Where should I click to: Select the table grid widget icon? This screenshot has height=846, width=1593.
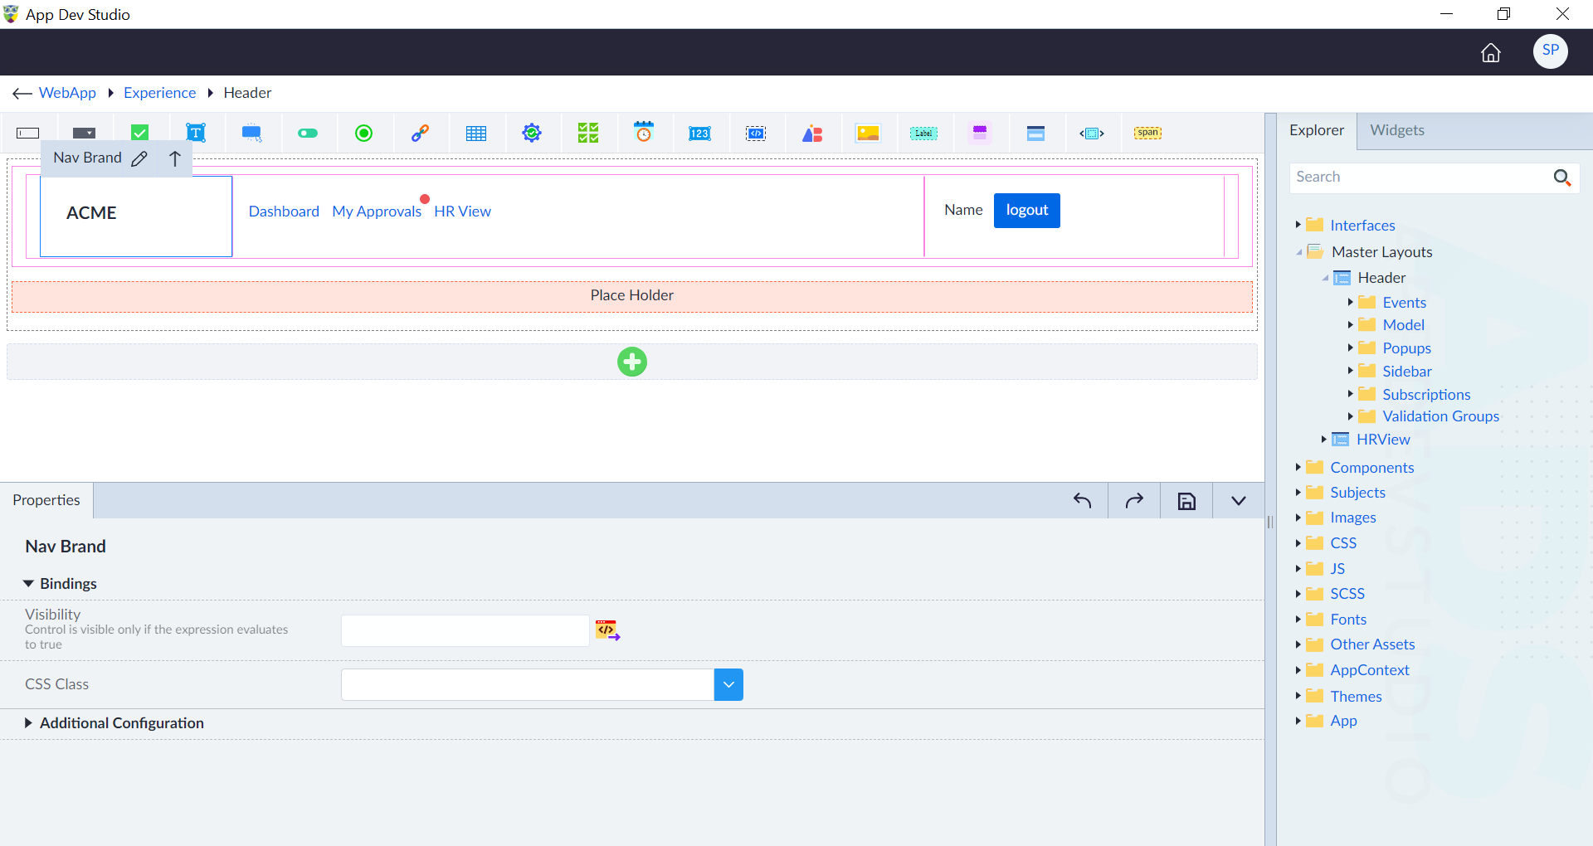(x=476, y=133)
